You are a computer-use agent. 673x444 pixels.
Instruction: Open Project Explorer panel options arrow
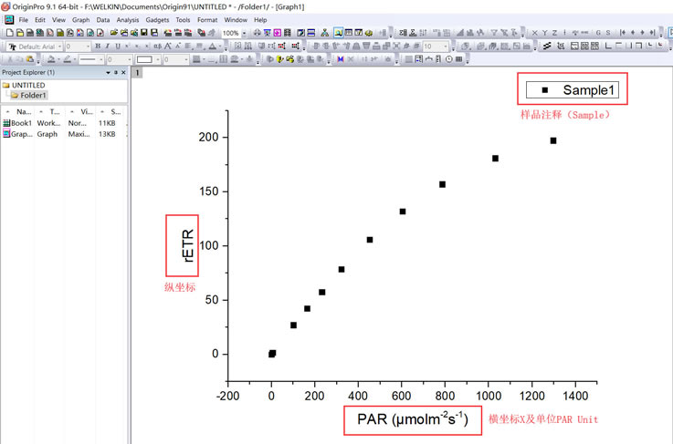click(107, 72)
